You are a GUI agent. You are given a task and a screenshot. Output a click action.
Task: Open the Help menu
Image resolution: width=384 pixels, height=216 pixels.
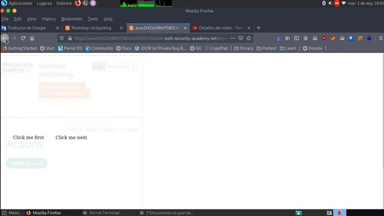point(108,19)
